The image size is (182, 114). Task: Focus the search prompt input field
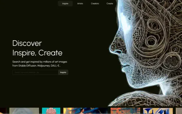(35, 72)
